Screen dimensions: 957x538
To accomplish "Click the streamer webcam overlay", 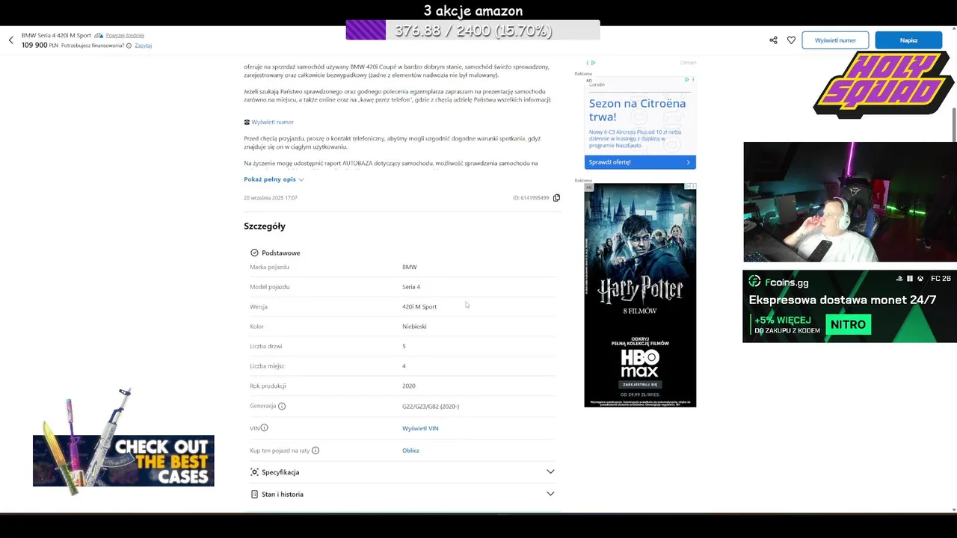I will point(850,202).
